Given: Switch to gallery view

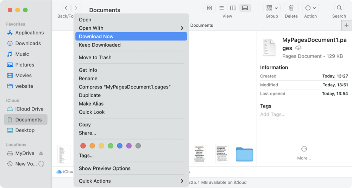Looking at the screenshot, I should [x=245, y=8].
